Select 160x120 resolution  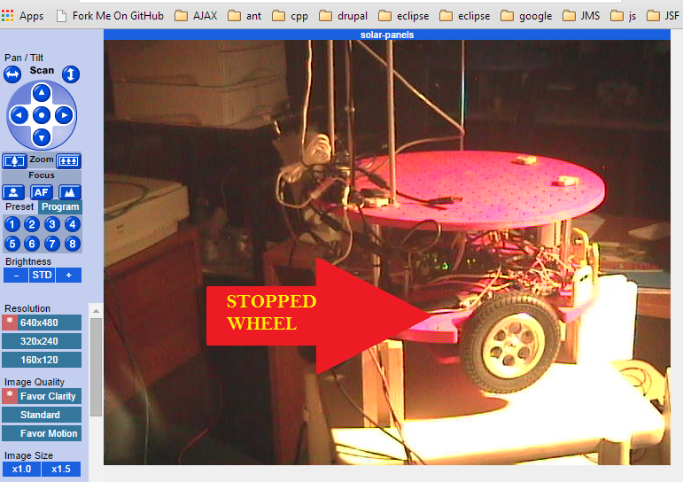tap(42, 360)
